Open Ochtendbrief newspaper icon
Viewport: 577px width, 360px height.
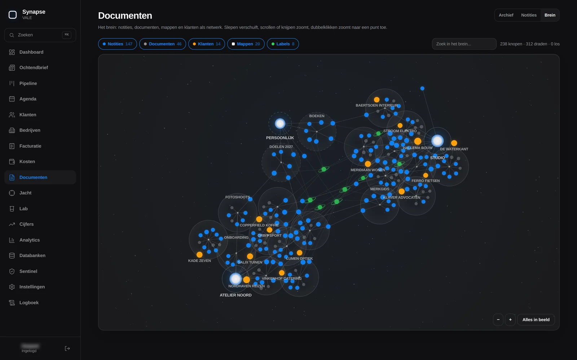tap(12, 68)
